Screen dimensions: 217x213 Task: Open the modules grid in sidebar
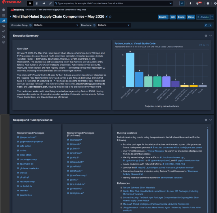coord(4,15)
